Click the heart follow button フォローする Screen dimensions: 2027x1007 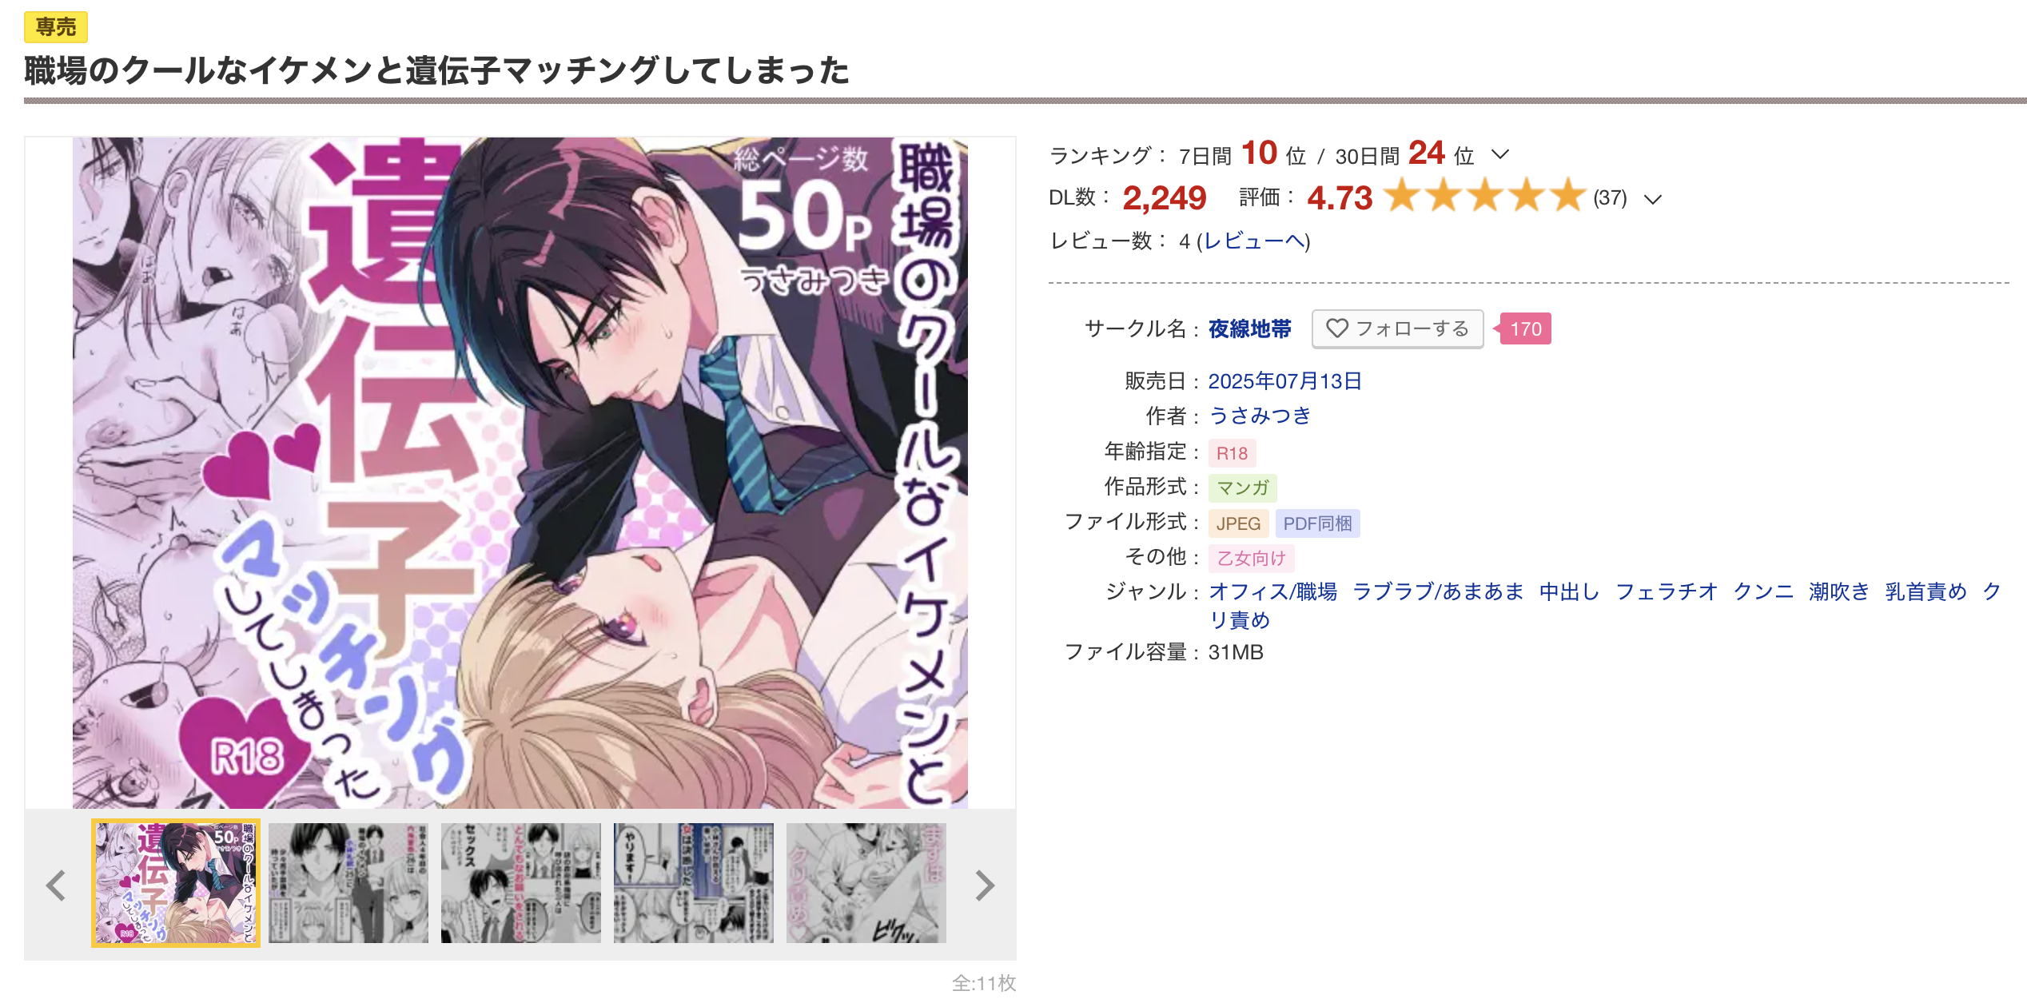pyautogui.click(x=1397, y=328)
